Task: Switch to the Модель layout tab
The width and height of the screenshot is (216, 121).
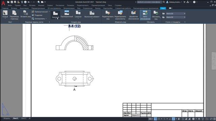Action: click(7, 118)
